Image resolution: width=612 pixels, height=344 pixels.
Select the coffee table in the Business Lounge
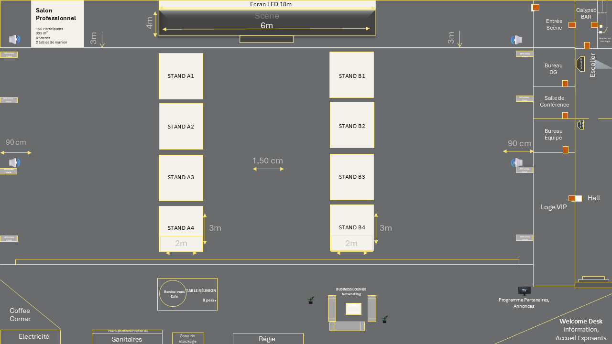point(353,309)
